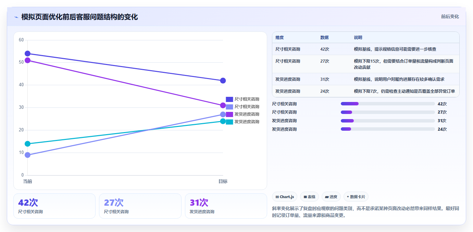Click the title 模拟页面优化前后客服问题结构的变化
The width and height of the screenshot is (473, 232).
(79, 17)
